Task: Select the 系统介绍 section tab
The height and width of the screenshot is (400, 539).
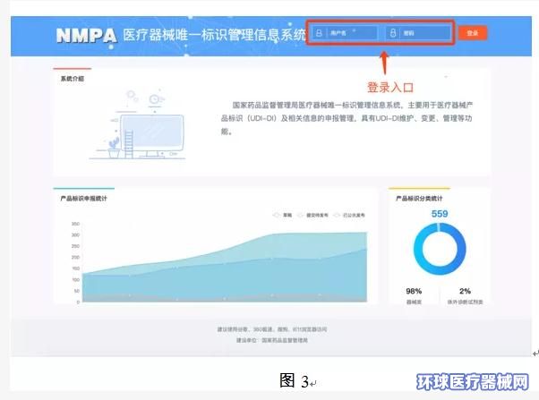Action: [73, 79]
